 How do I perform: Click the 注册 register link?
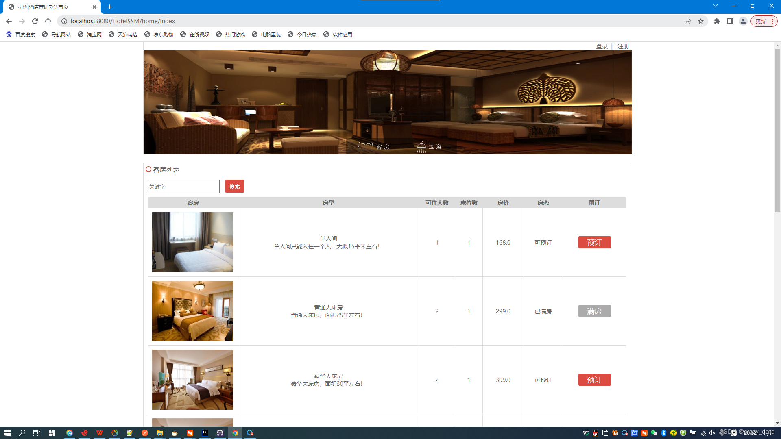coord(623,46)
